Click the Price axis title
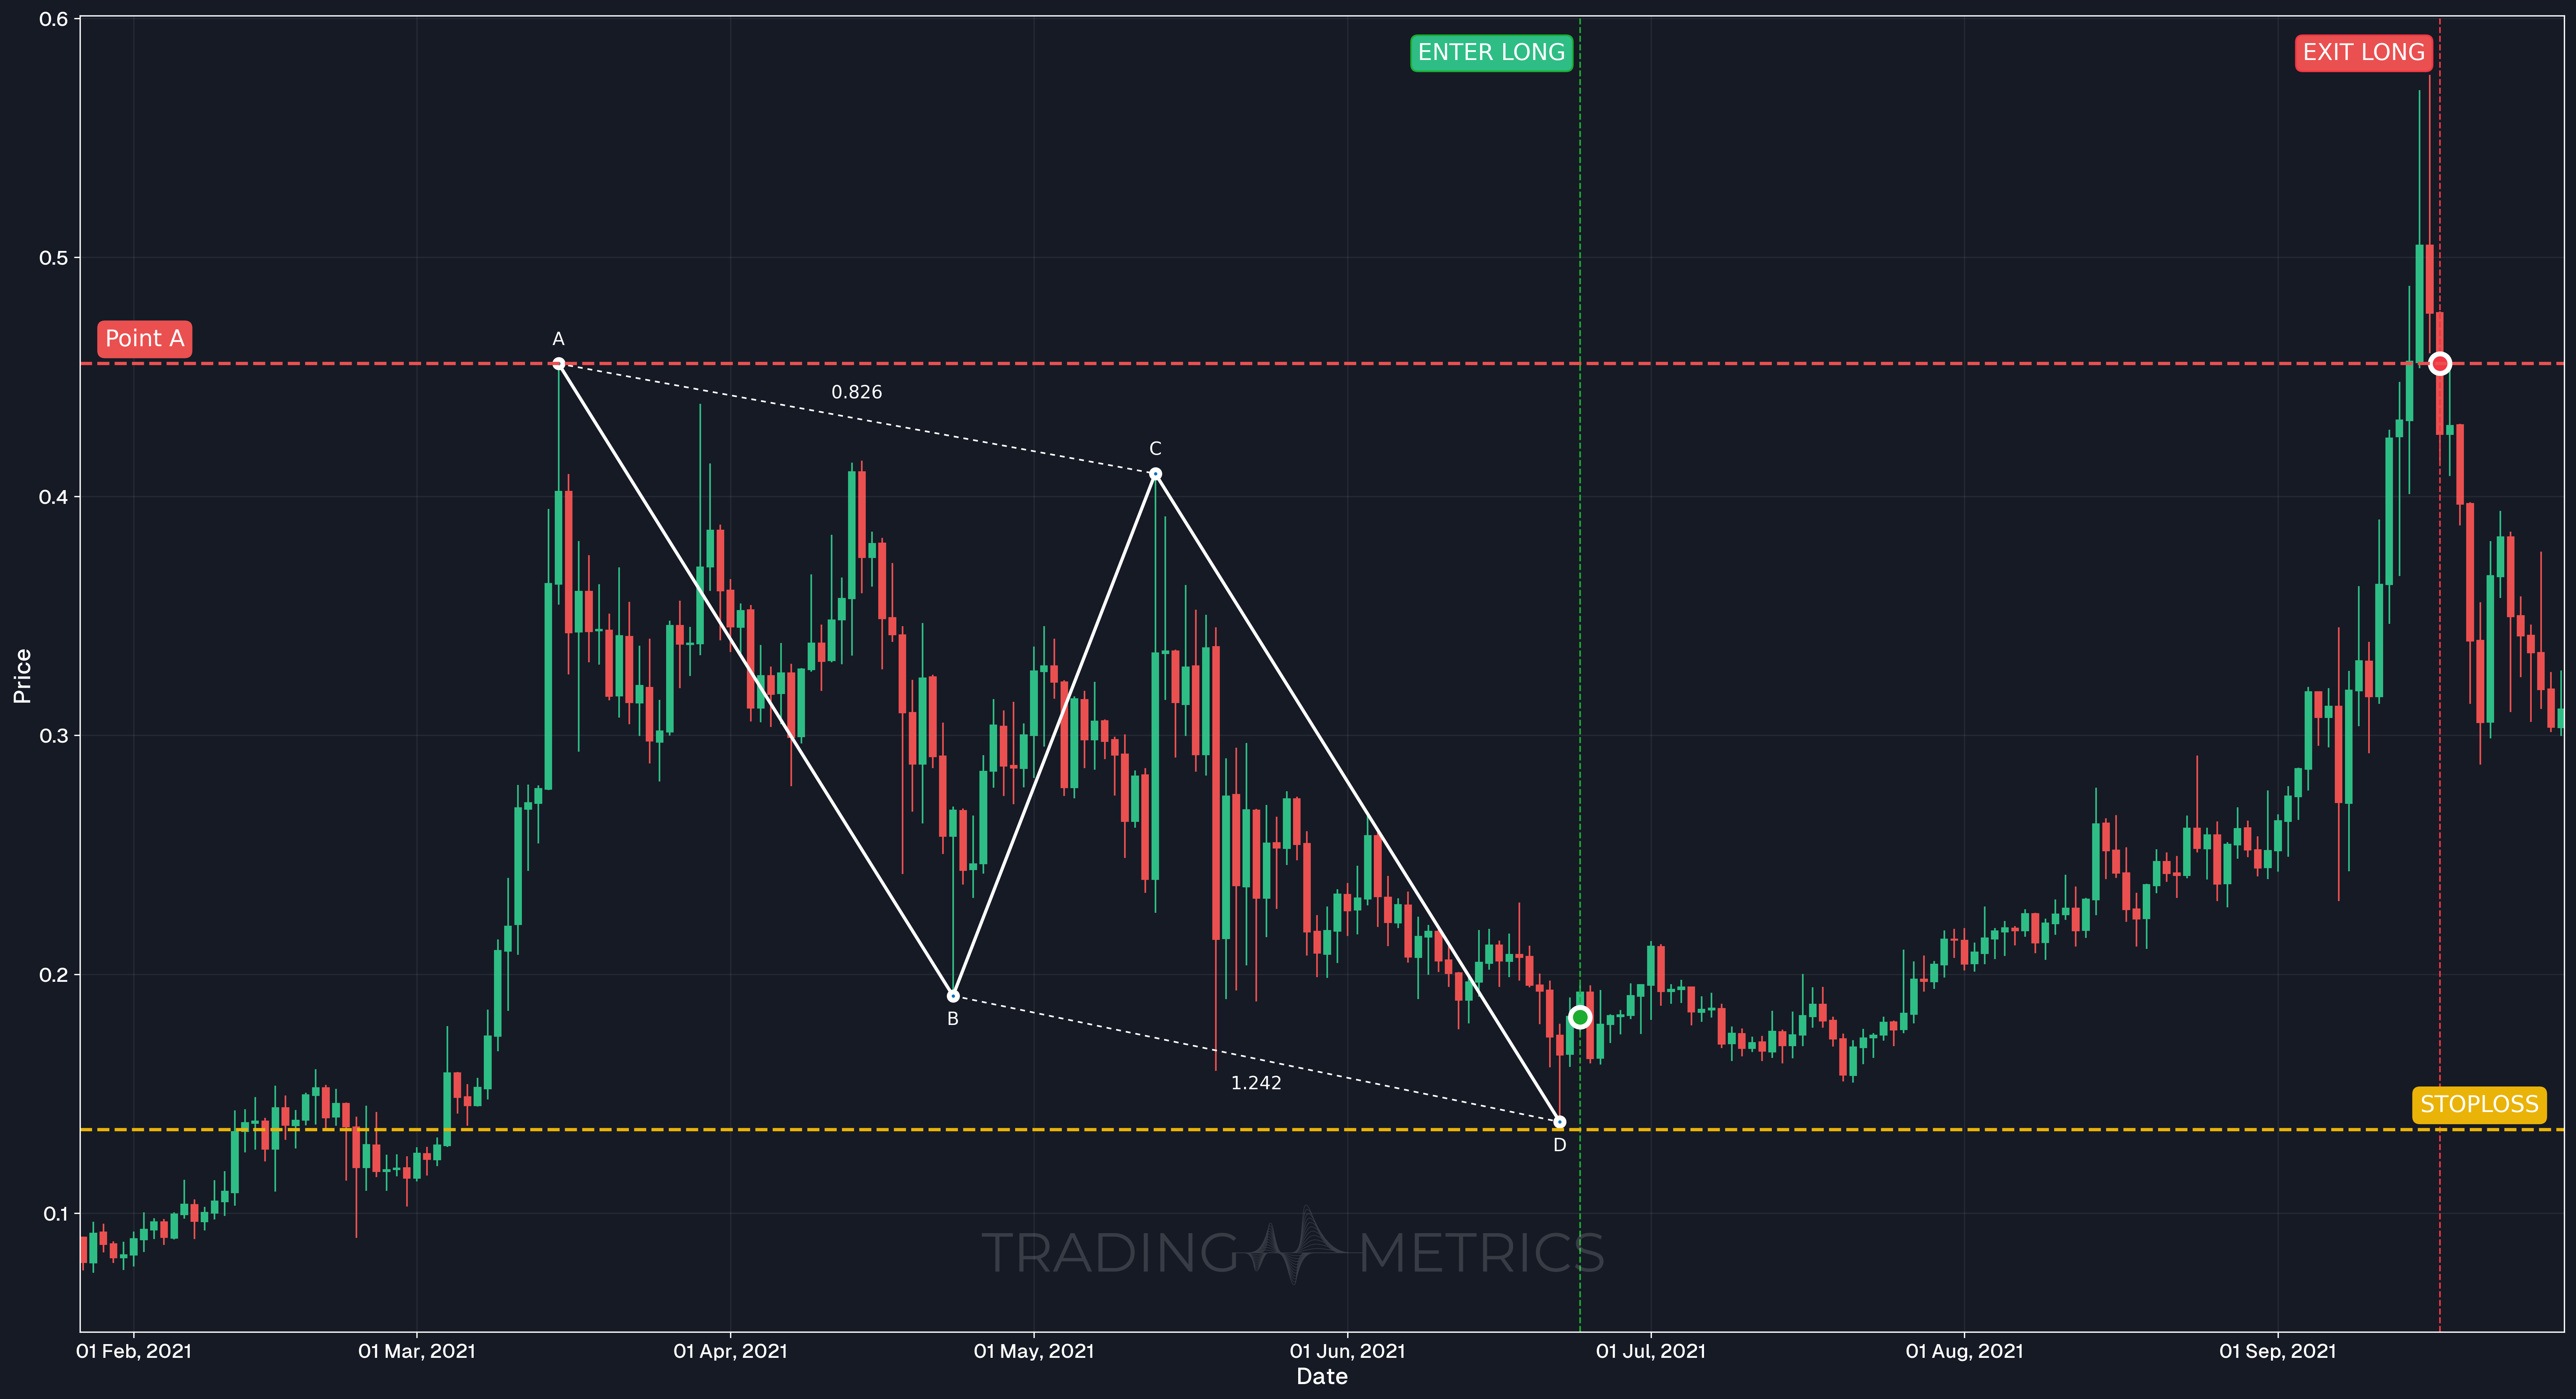This screenshot has width=2576, height=1399. [22, 676]
